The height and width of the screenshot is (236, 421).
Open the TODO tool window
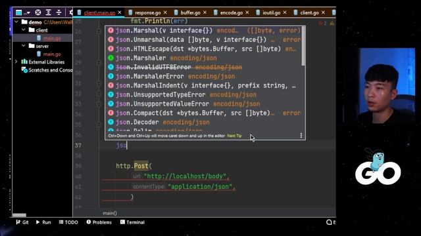68,222
